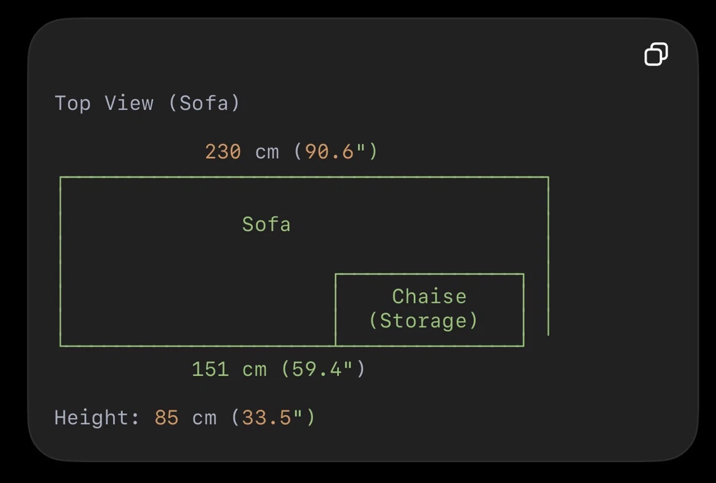716x483 pixels.
Task: Click the 'Chaise' label in the box
Action: [x=429, y=296]
